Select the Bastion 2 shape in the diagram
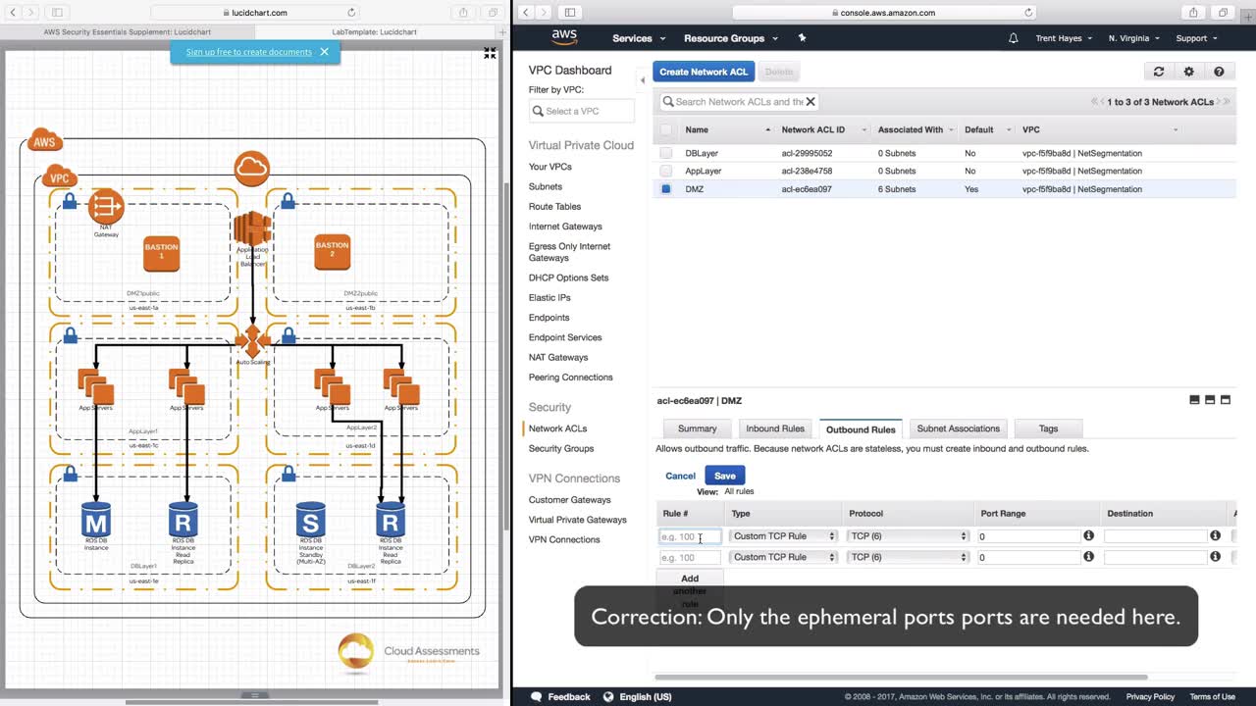Image resolution: width=1256 pixels, height=706 pixels. tap(333, 252)
